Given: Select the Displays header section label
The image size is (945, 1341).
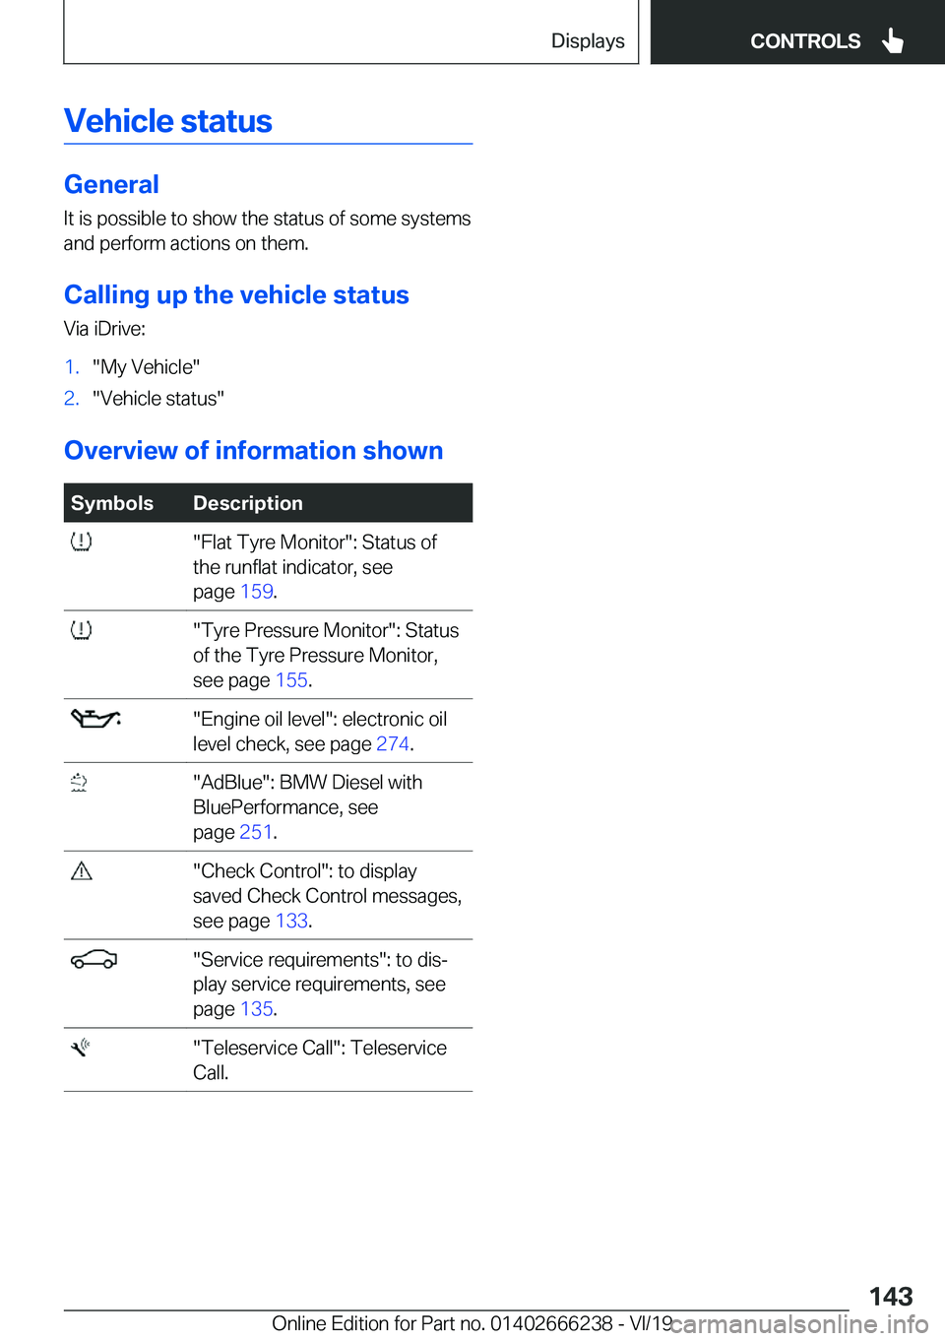Looking at the screenshot, I should pyautogui.click(x=588, y=41).
